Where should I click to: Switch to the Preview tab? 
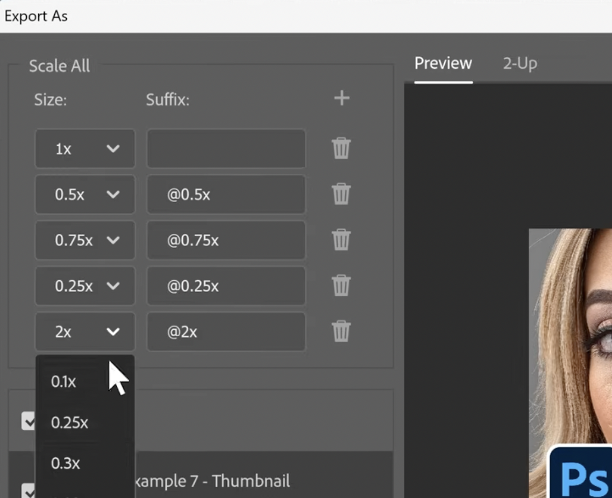click(443, 63)
